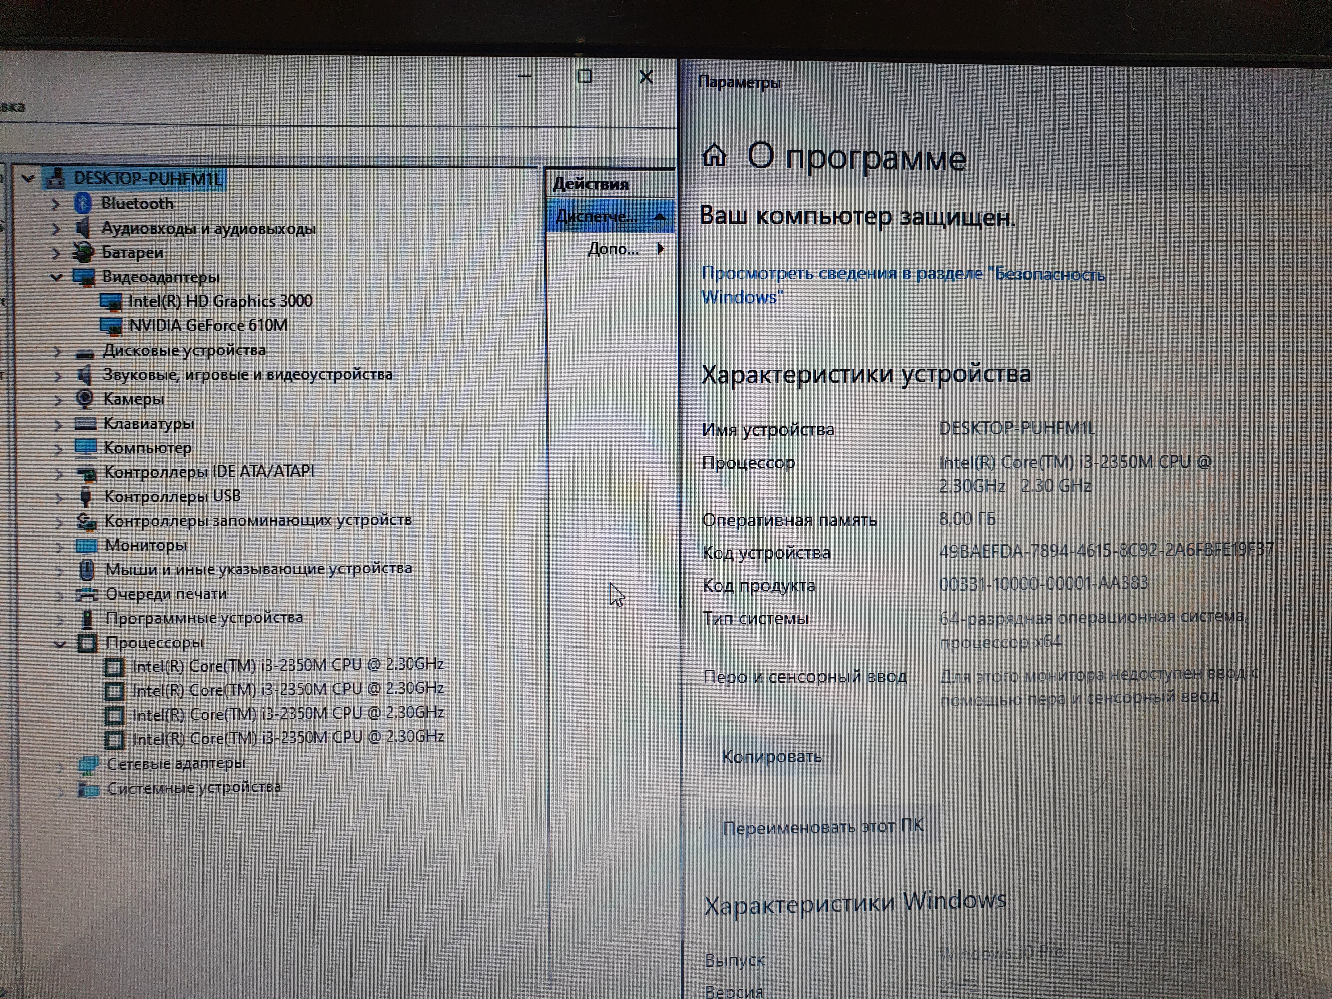Click the Звуковые, игровые и видеоустройства icon
Image resolution: width=1332 pixels, height=999 pixels.
click(x=84, y=375)
